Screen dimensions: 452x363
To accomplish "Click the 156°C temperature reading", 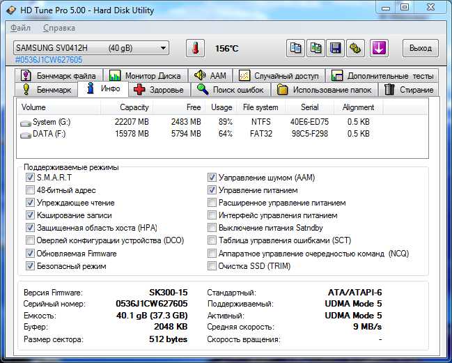I will point(226,49).
